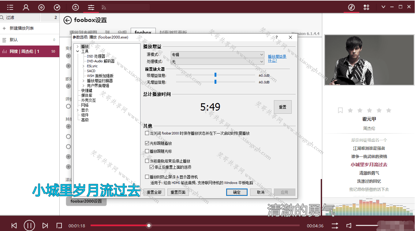
Task: Toggle the 光标跟随播放 checkbox
Action: tap(147, 143)
